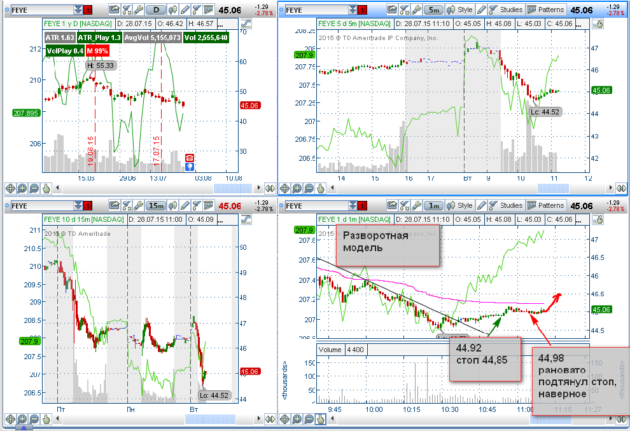
Task: Open the symbol dropdown arrow in the 5m chart
Action: coord(353,10)
